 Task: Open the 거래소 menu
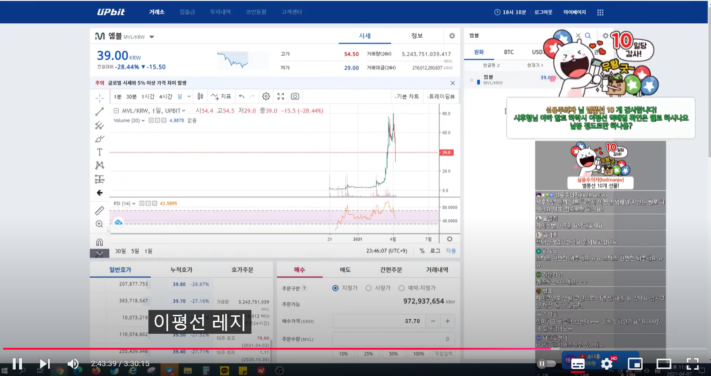[x=157, y=12]
